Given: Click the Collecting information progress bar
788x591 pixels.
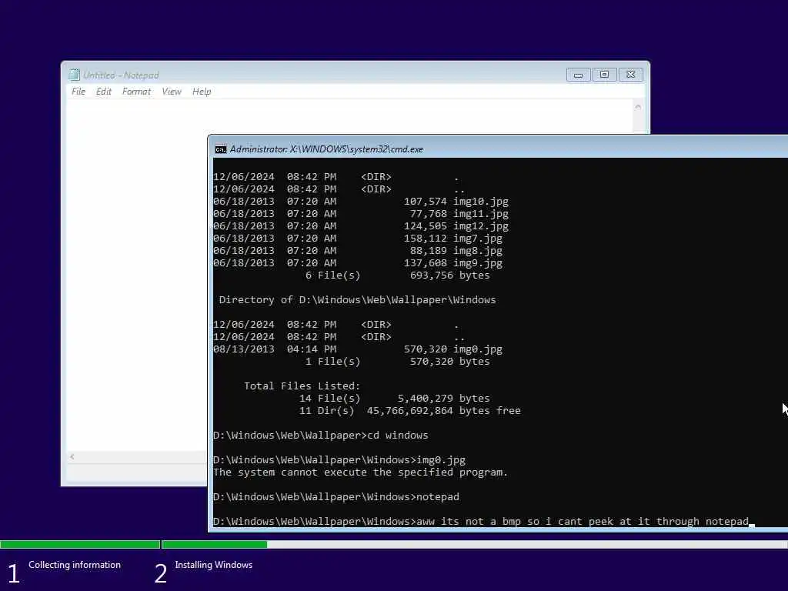Looking at the screenshot, I should pos(80,544).
